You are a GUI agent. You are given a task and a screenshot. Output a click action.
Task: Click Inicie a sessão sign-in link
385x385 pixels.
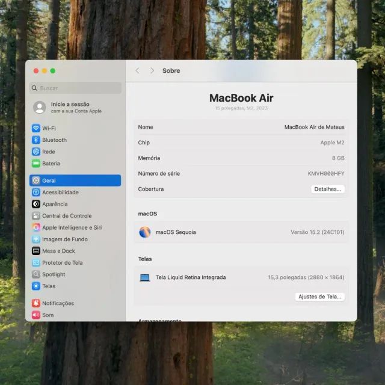(70, 104)
